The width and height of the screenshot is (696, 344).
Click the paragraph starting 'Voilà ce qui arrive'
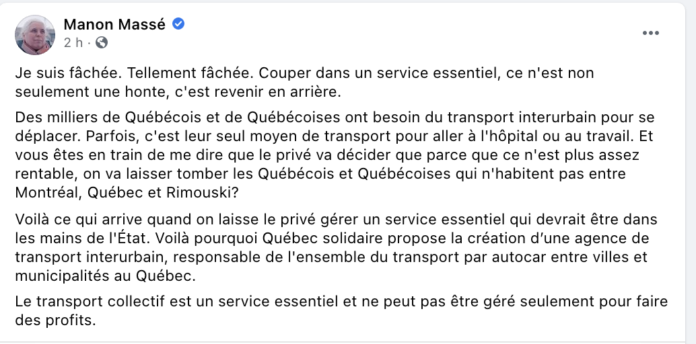336,247
